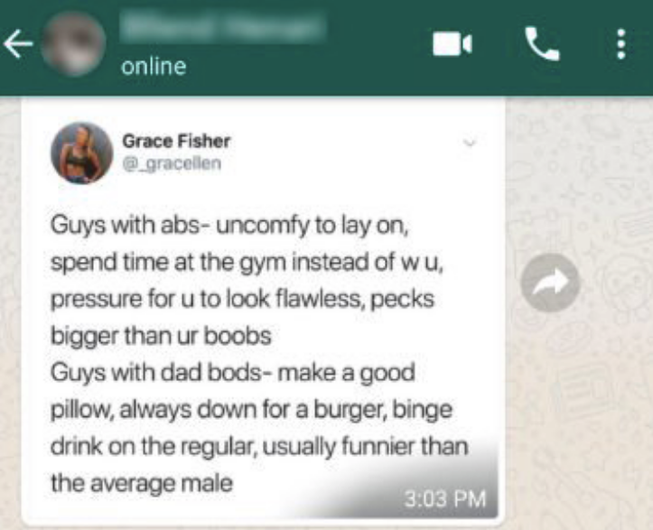Expand the tweet's chevron dropdown
The width and height of the screenshot is (653, 530).
[470, 143]
